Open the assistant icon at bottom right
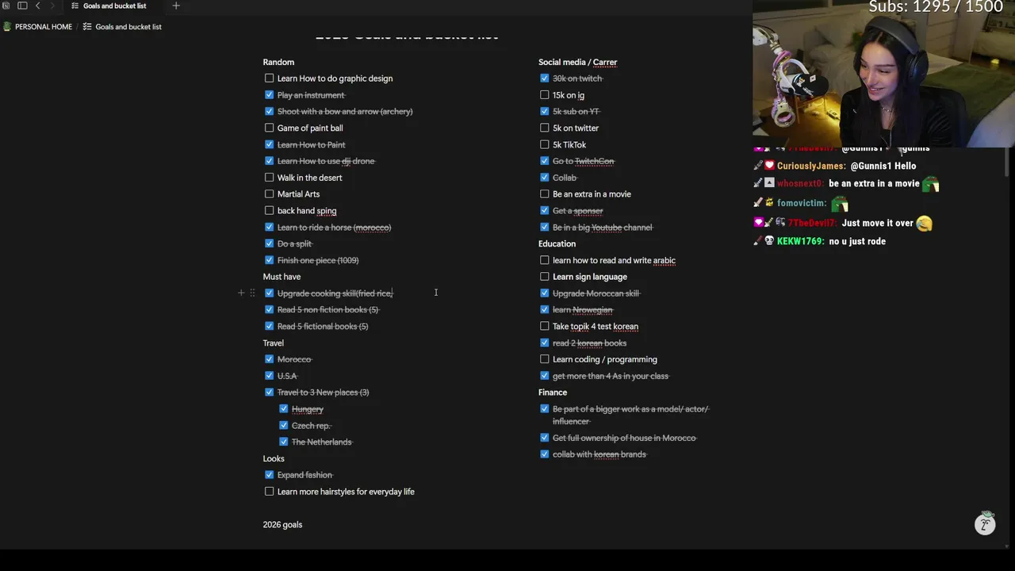The image size is (1015, 571). click(x=985, y=524)
